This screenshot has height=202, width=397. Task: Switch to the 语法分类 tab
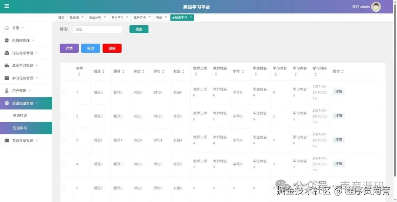tap(95, 18)
